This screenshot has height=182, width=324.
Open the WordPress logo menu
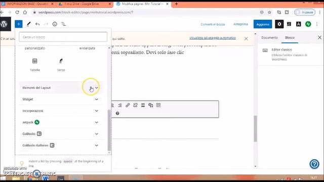pos(4,24)
